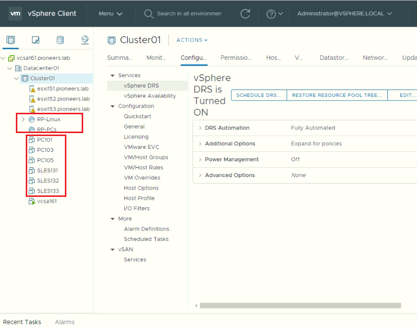Click the Datacenter01 datacenter icon

[x=18, y=68]
